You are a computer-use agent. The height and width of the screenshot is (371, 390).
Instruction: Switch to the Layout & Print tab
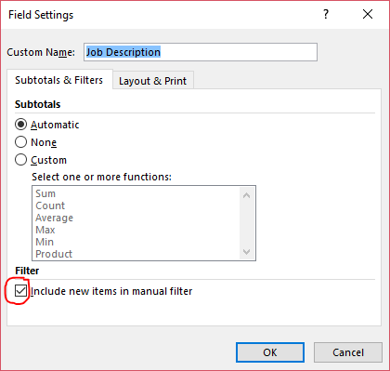(x=153, y=81)
